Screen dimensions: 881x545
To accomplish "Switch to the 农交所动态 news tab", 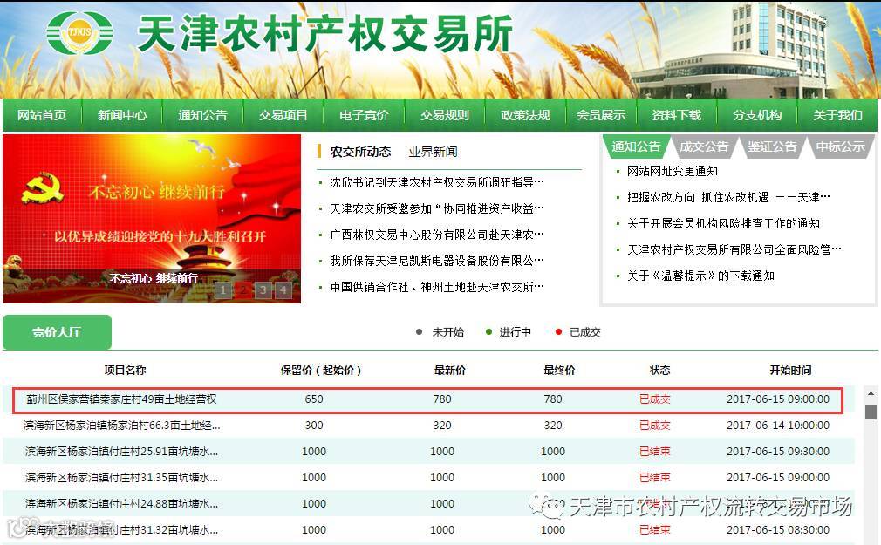I will [x=360, y=152].
